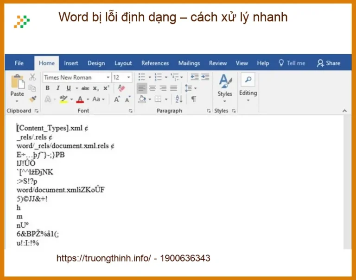356x280 pixels.
Task: Collapse the ribbon with the chevron
Action: click(x=345, y=111)
